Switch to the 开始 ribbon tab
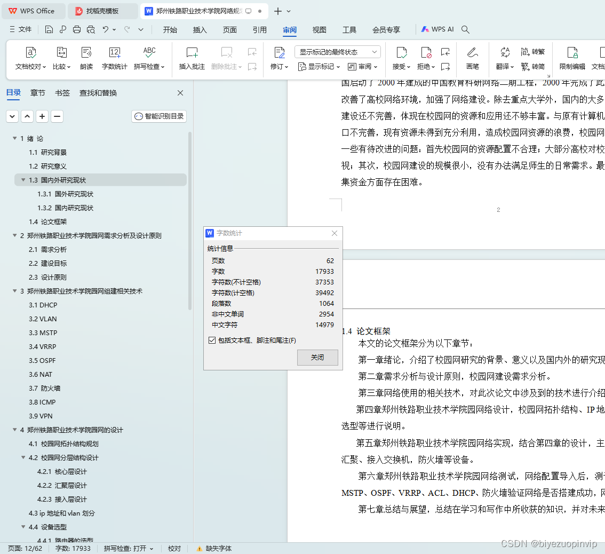 (170, 30)
